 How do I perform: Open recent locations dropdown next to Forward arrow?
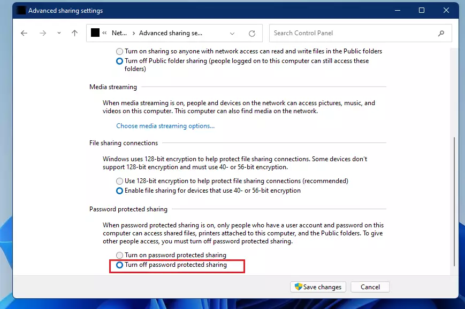[x=59, y=33]
